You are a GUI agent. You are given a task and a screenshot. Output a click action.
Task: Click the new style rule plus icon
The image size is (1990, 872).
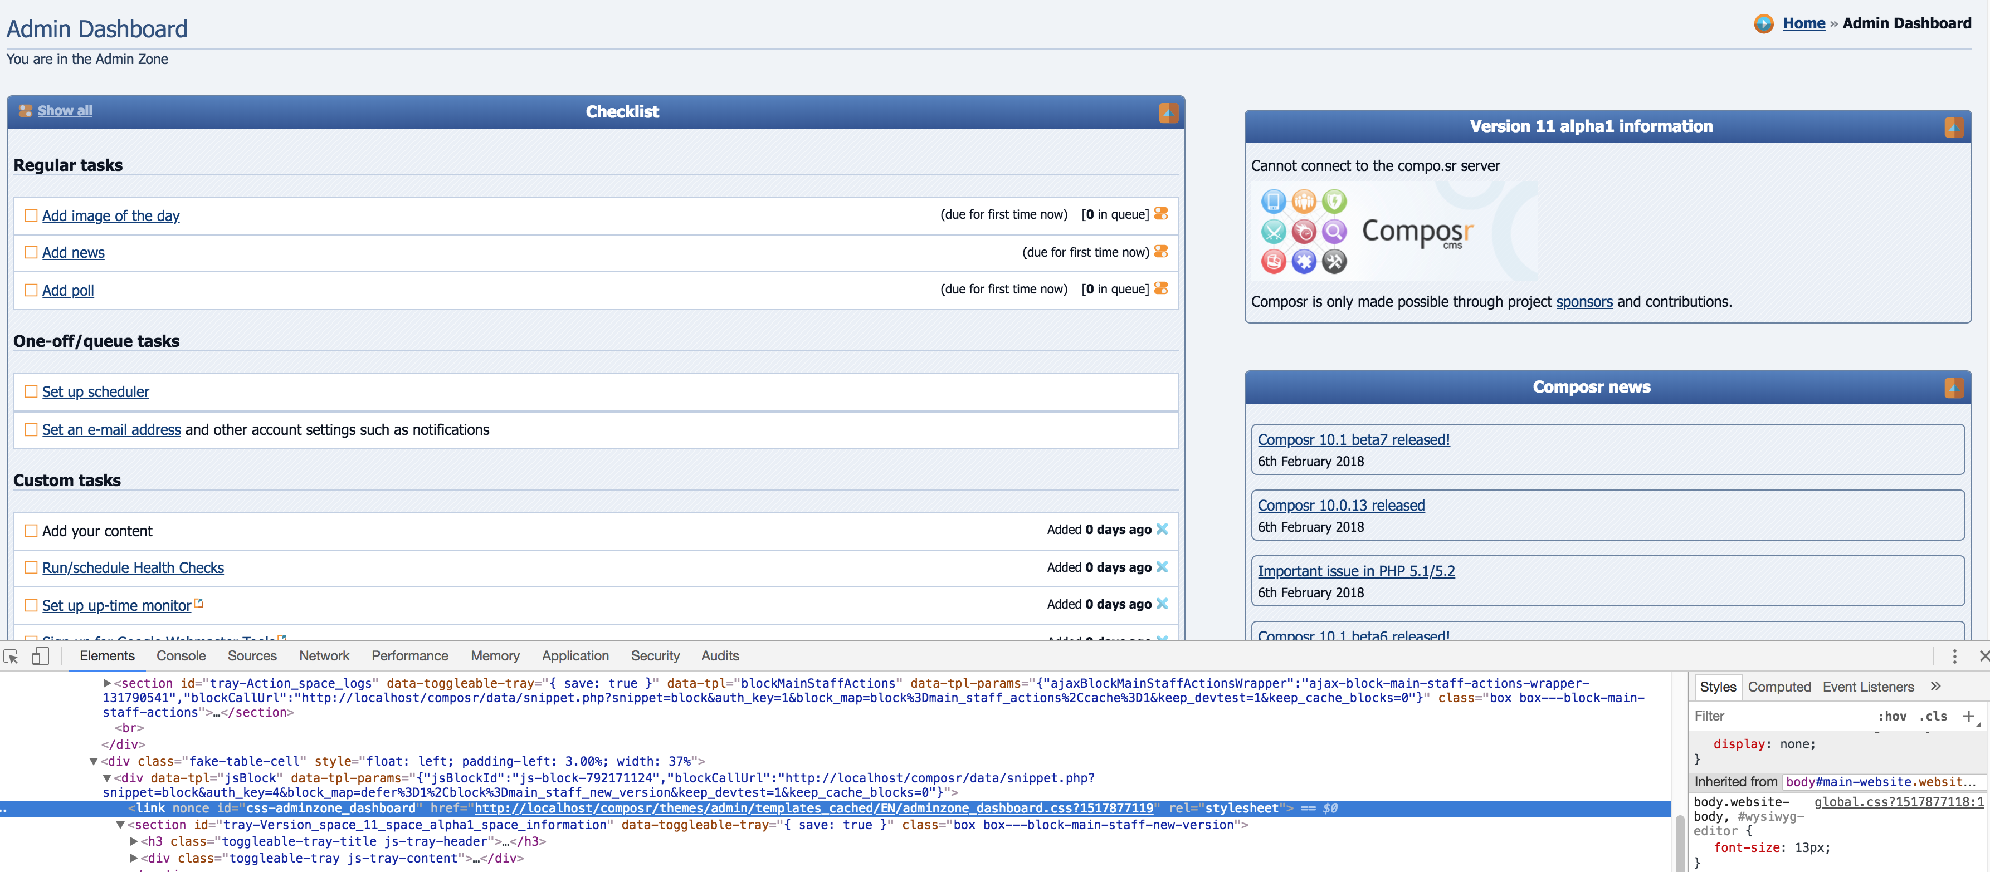tap(1968, 716)
